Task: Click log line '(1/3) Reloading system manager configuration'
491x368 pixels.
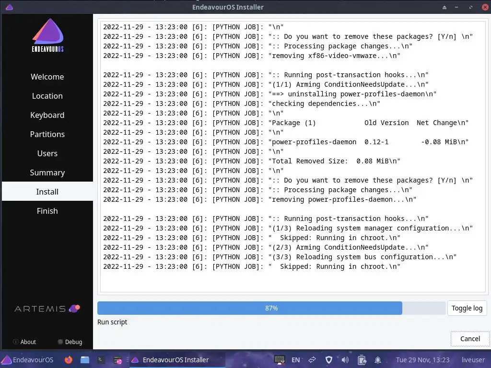Action: pos(288,228)
